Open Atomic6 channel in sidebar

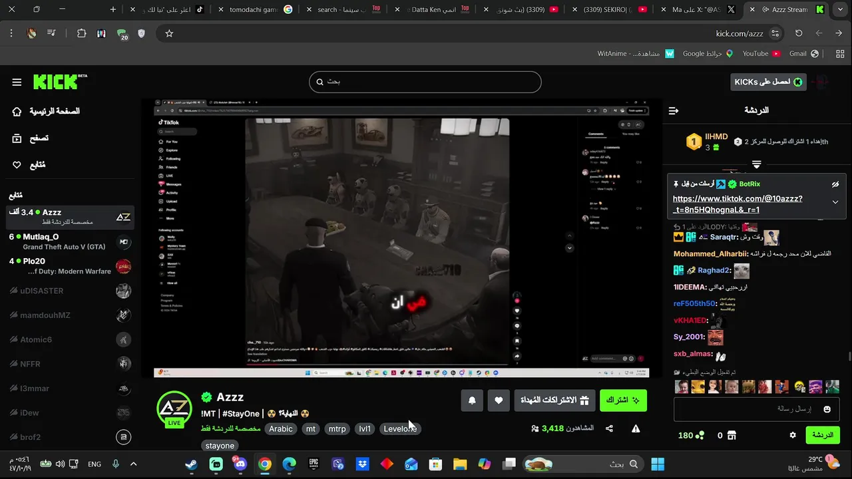[70, 339]
